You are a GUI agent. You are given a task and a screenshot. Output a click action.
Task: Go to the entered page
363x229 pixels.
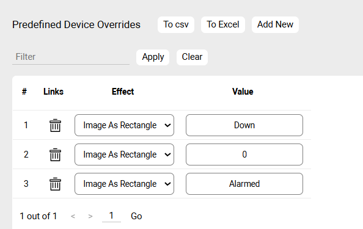pyautogui.click(x=136, y=216)
